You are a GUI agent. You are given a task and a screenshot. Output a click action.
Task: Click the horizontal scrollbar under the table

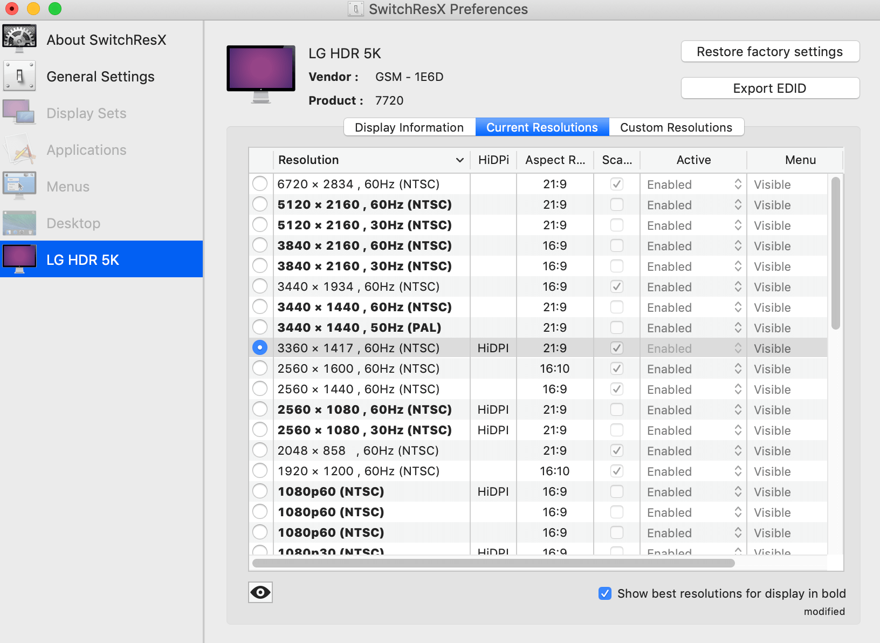[493, 563]
